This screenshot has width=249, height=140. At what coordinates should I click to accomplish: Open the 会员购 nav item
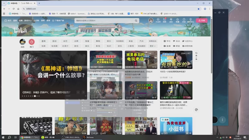(36, 21)
